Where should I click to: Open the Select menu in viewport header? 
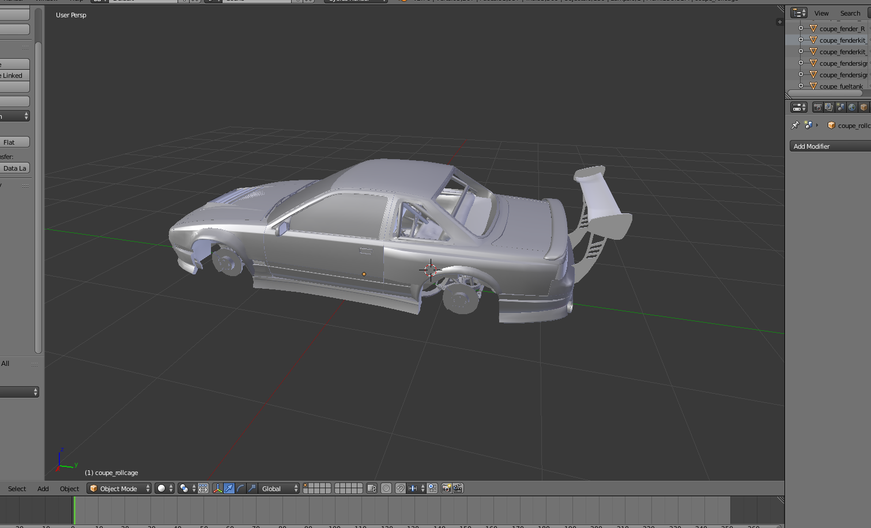click(x=17, y=489)
